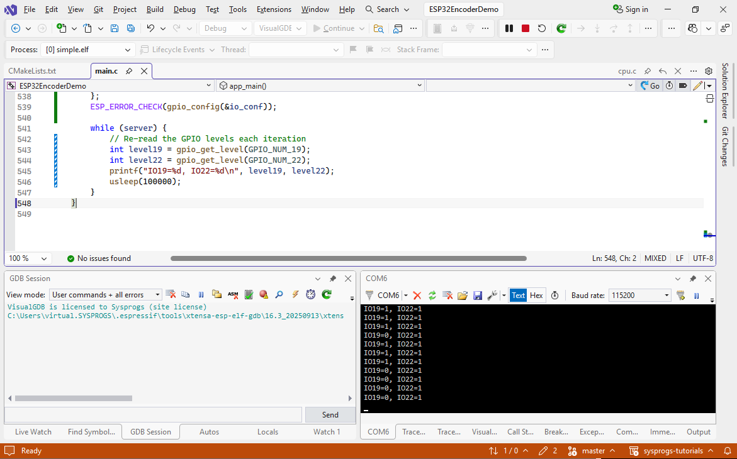Image resolution: width=737 pixels, height=459 pixels.
Task: Clear the COM6 terminal output
Action: pyautogui.click(x=447, y=295)
